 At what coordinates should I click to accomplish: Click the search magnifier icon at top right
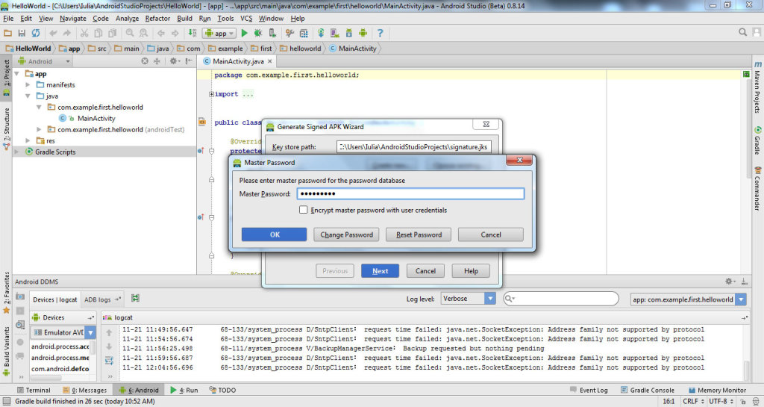click(x=742, y=32)
